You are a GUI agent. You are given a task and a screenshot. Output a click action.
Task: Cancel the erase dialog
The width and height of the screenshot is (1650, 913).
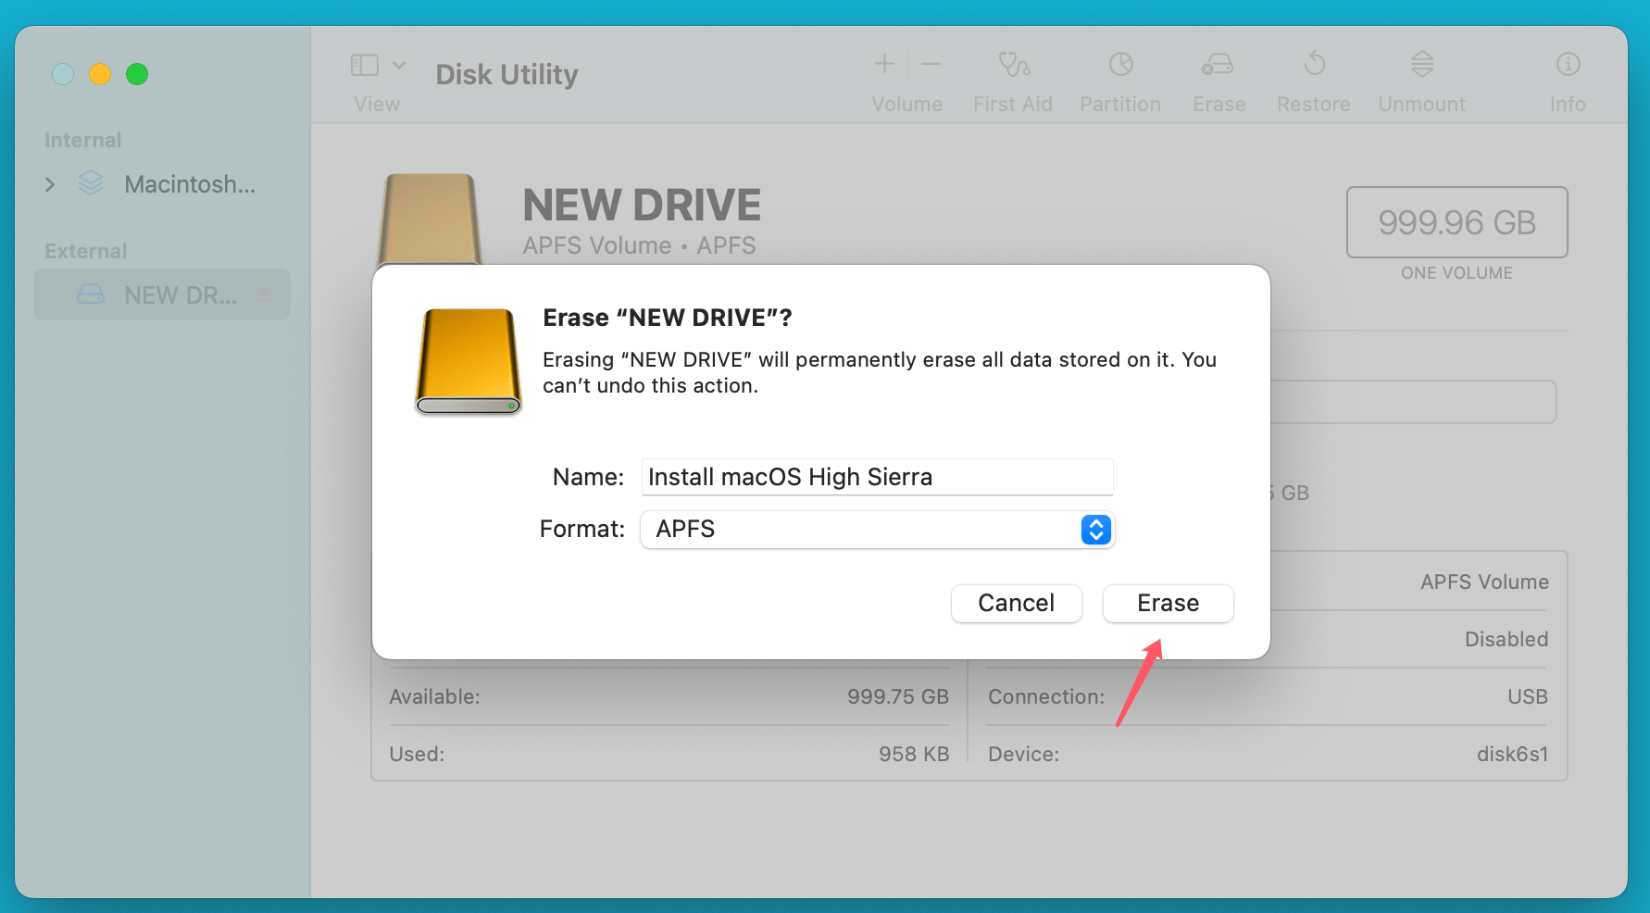pyautogui.click(x=1016, y=603)
